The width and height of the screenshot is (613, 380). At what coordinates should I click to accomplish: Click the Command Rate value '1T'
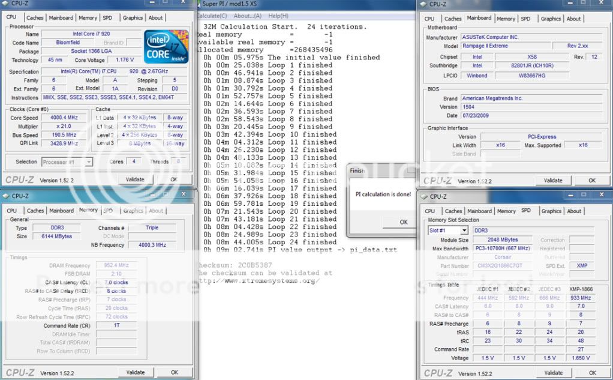pos(116,325)
